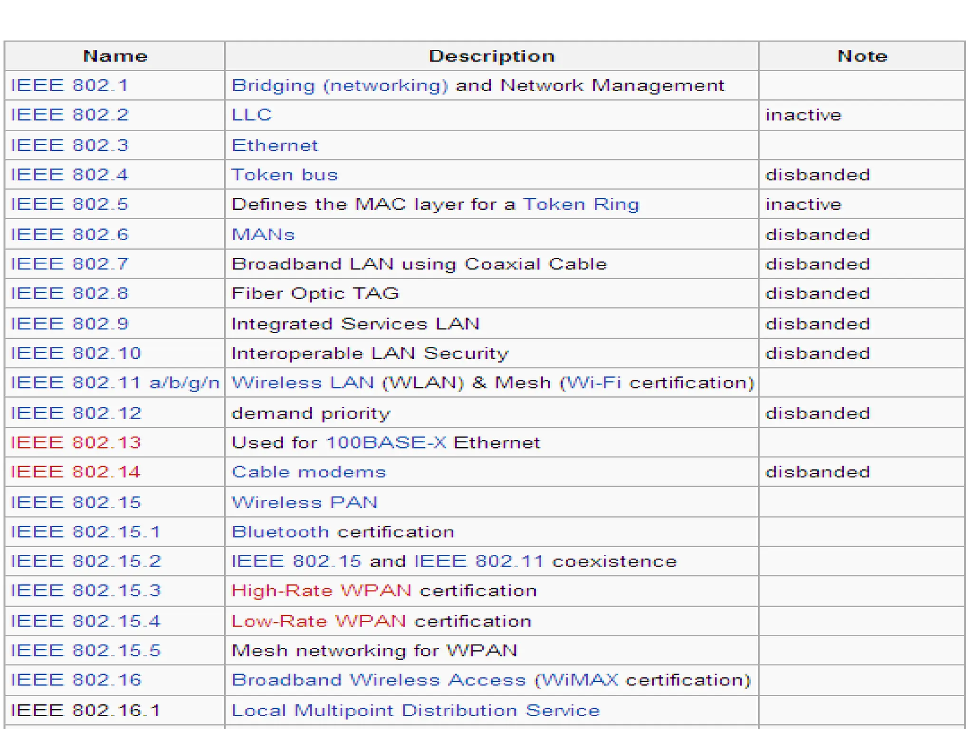The height and width of the screenshot is (729, 973).
Task: Open the Wireless PAN link
Action: pos(304,502)
